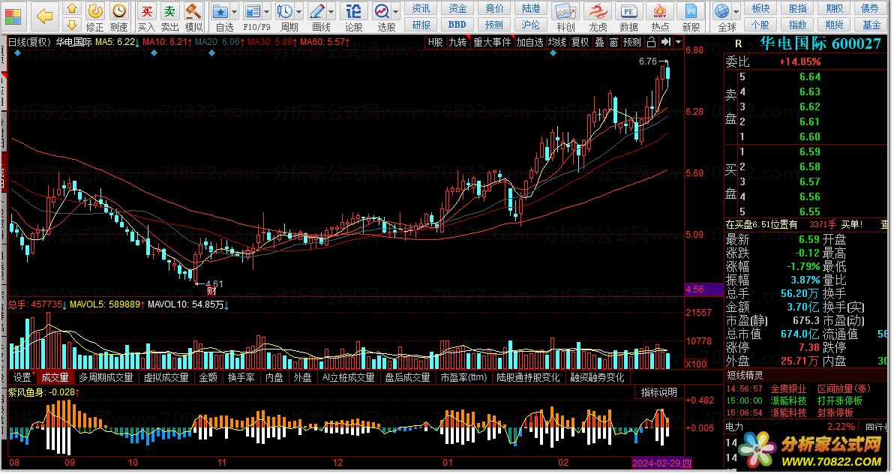Open the 设置 settings tab
The image size is (894, 474).
click(22, 377)
